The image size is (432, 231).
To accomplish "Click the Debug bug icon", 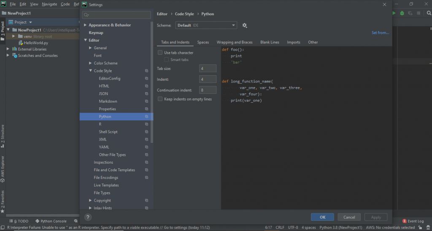I will pyautogui.click(x=402, y=13).
